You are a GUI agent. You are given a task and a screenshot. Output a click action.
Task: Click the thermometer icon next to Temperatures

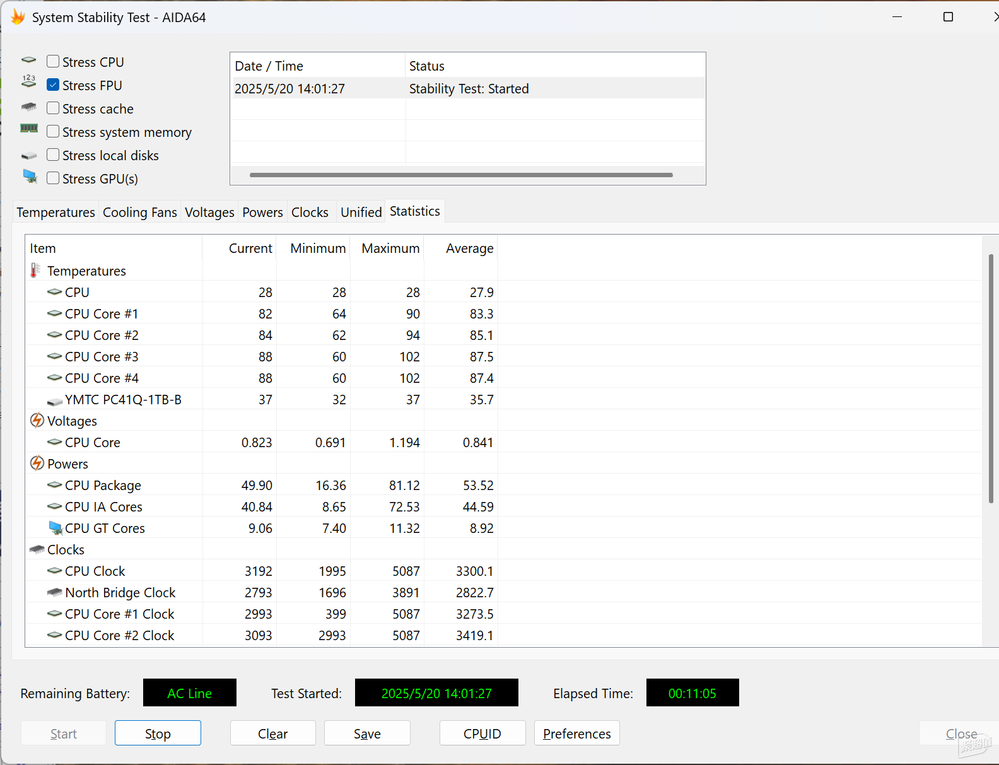pos(35,271)
